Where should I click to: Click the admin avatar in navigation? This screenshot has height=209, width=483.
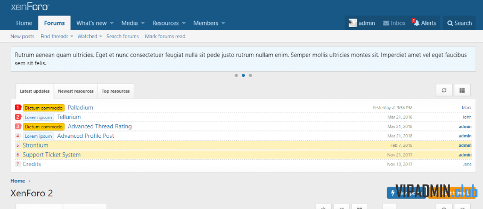353,23
